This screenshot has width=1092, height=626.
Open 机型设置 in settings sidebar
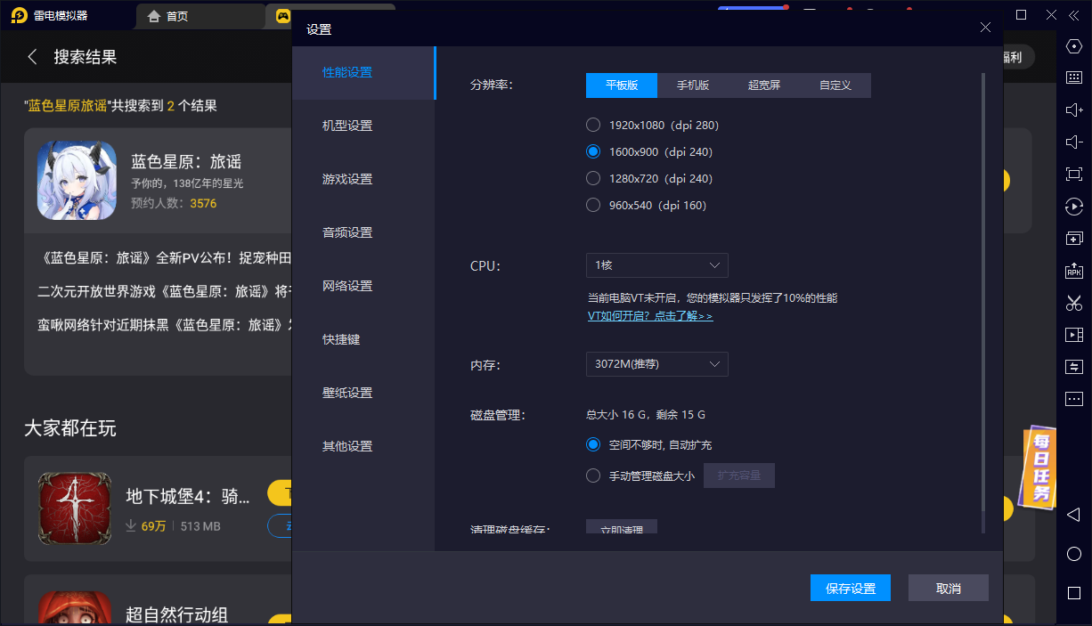363,126
